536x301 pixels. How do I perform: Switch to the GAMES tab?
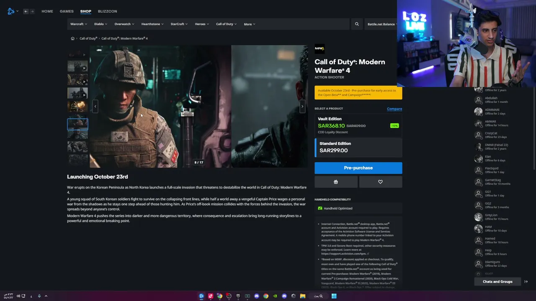(x=67, y=11)
